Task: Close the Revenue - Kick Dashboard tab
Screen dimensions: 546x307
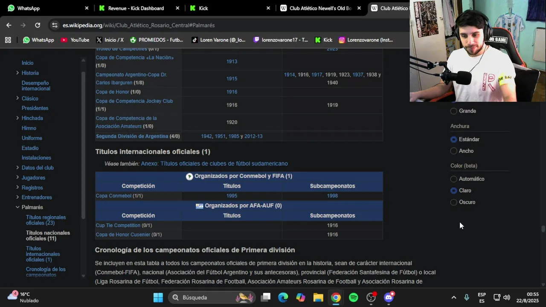Action: (x=177, y=8)
